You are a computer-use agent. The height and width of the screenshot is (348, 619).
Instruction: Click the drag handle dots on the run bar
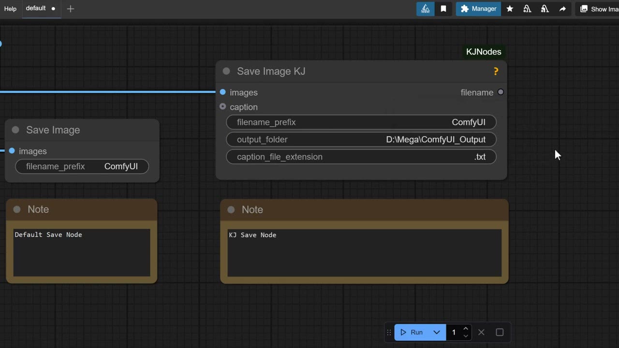click(x=389, y=333)
